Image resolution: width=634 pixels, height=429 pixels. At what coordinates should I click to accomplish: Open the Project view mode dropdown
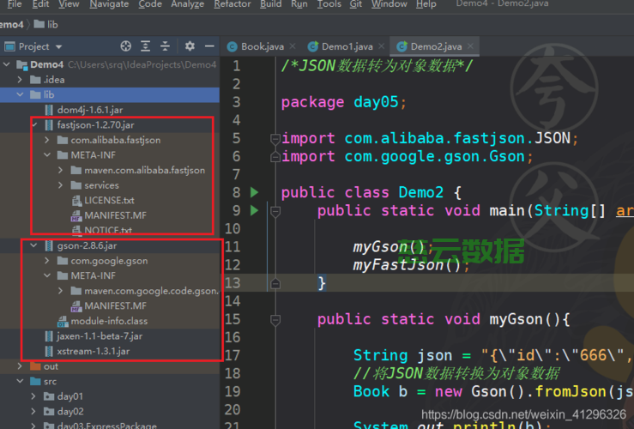58,46
